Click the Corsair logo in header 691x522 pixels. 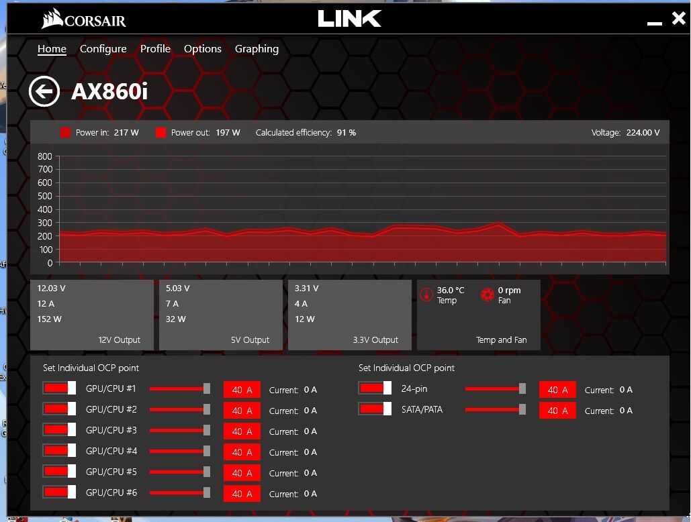84,19
